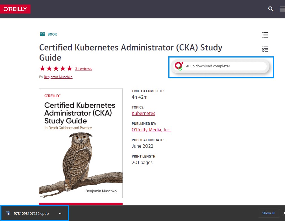Open the hamburger navigation menu
The height and width of the screenshot is (221, 285).
click(x=282, y=9)
